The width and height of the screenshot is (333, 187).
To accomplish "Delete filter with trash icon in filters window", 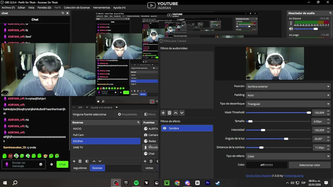I will (169, 113).
